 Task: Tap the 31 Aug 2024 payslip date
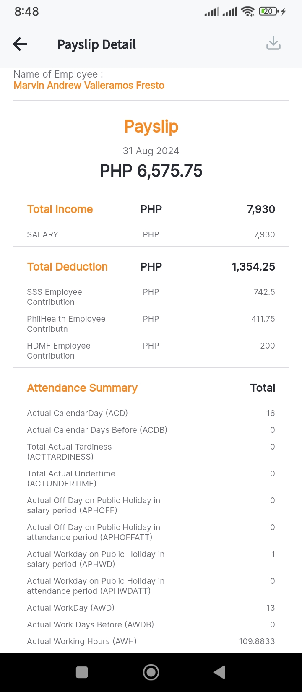pyautogui.click(x=151, y=151)
